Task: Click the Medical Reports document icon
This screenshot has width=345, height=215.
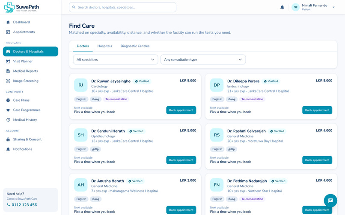Action: (8, 71)
